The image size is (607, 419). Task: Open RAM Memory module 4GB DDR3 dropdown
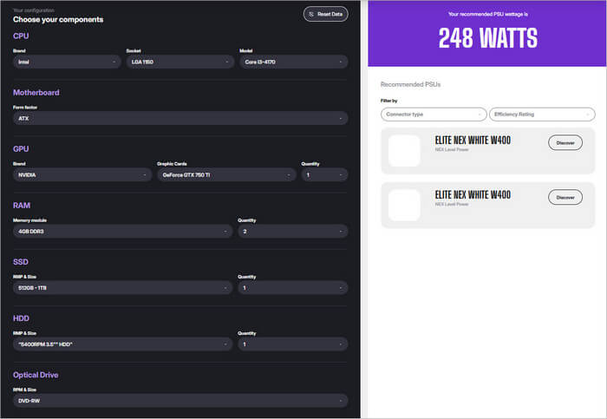coord(122,231)
